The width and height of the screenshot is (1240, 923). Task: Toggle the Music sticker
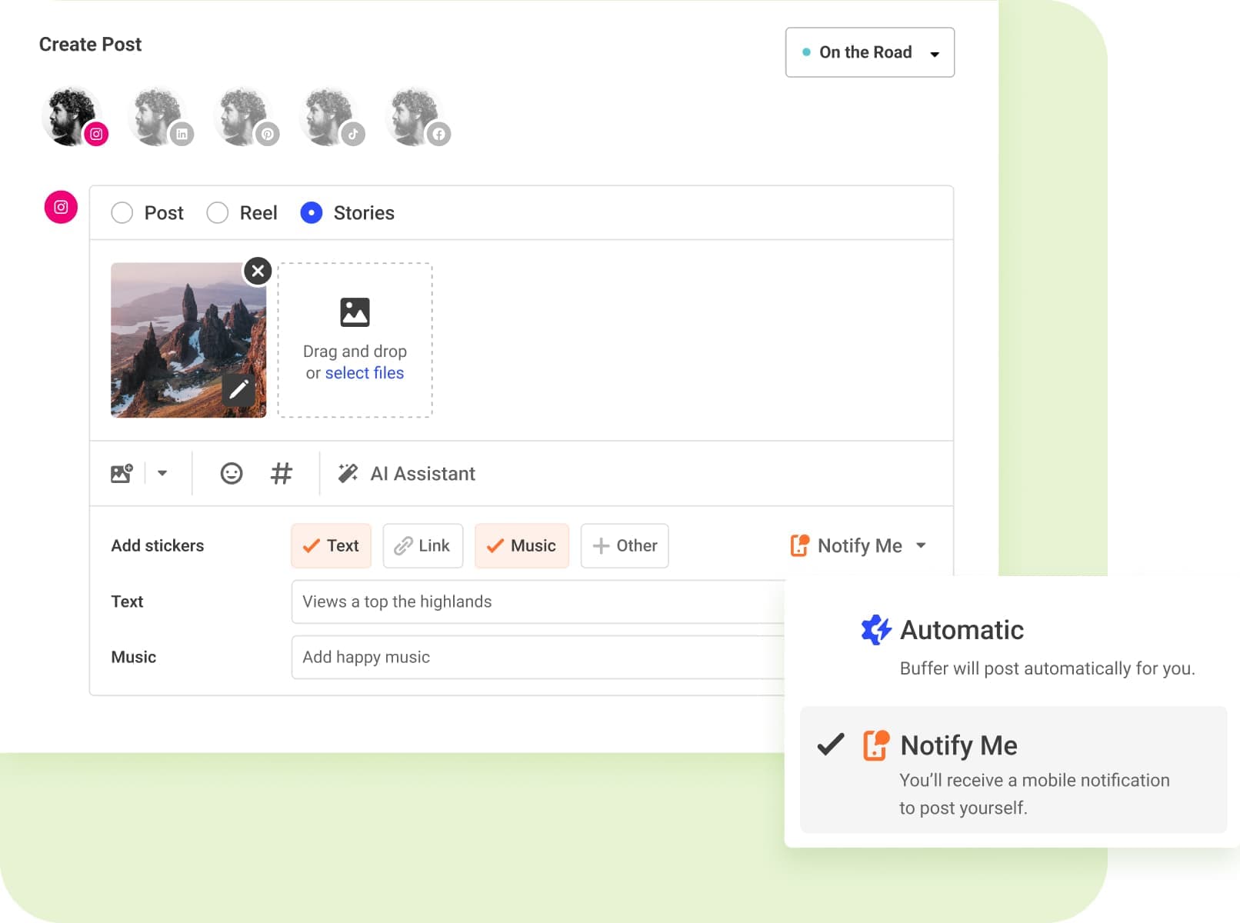click(522, 546)
